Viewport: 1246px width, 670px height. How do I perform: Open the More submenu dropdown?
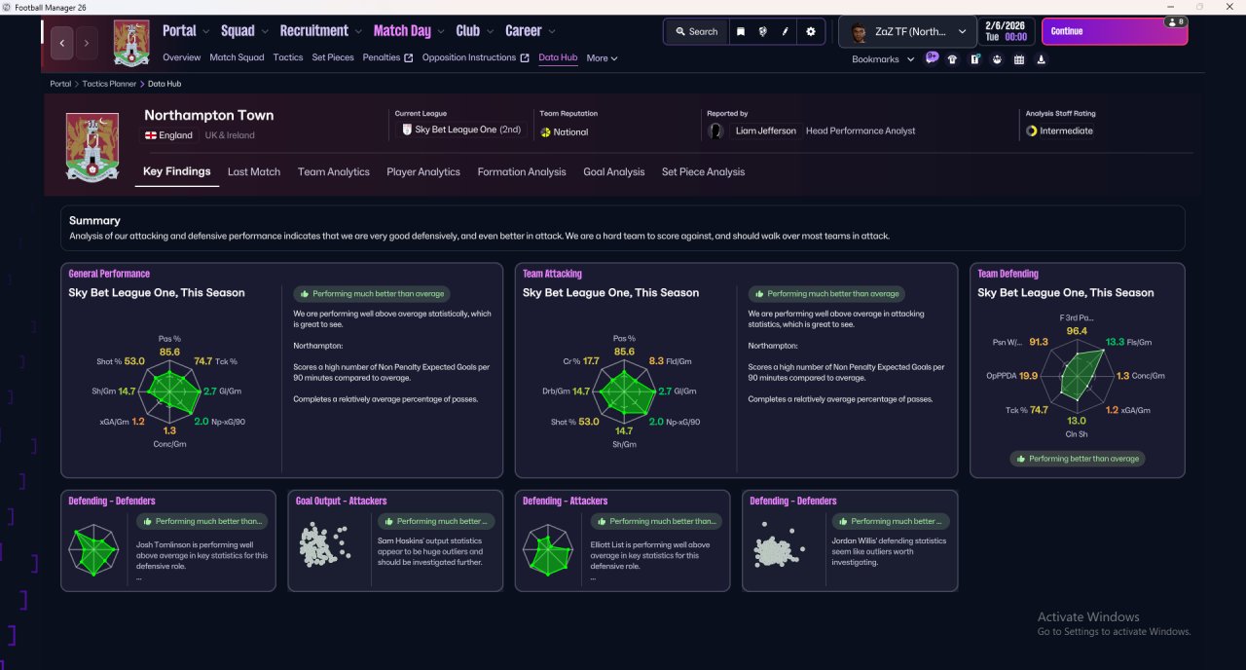pos(602,58)
